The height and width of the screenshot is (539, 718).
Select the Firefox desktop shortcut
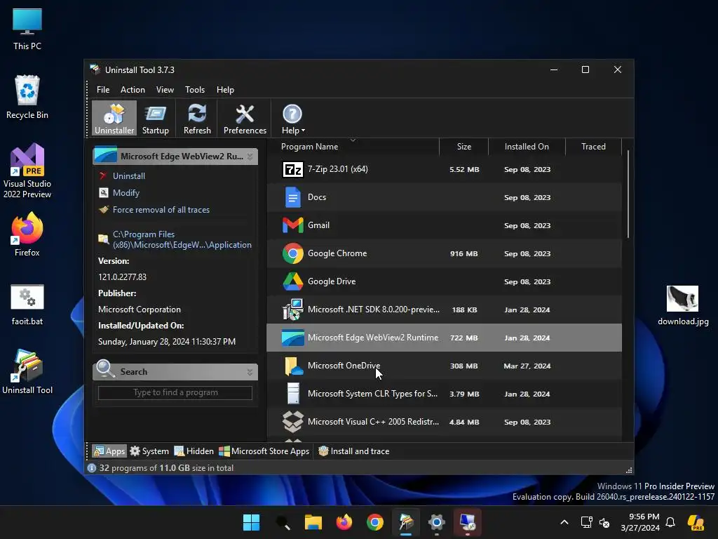click(27, 234)
